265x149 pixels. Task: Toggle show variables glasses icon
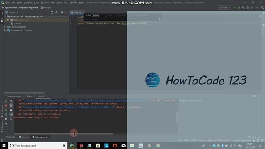pyautogui.click(x=11, y=115)
